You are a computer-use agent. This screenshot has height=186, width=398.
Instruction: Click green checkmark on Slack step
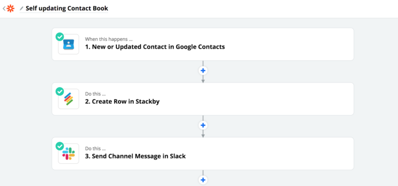(60, 146)
